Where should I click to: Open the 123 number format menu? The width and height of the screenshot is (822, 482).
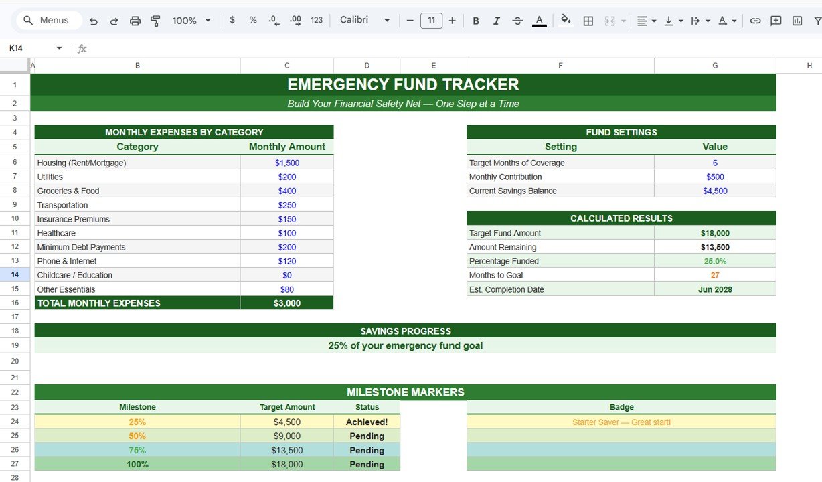[x=317, y=21]
